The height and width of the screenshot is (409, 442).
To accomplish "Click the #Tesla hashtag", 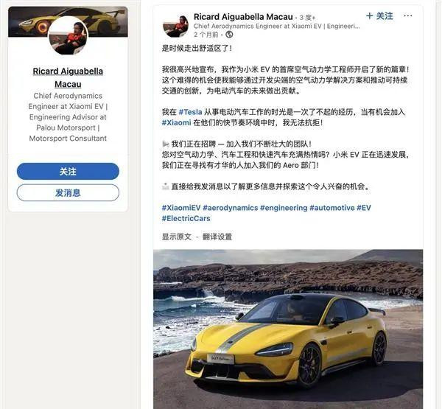I will [x=190, y=112].
